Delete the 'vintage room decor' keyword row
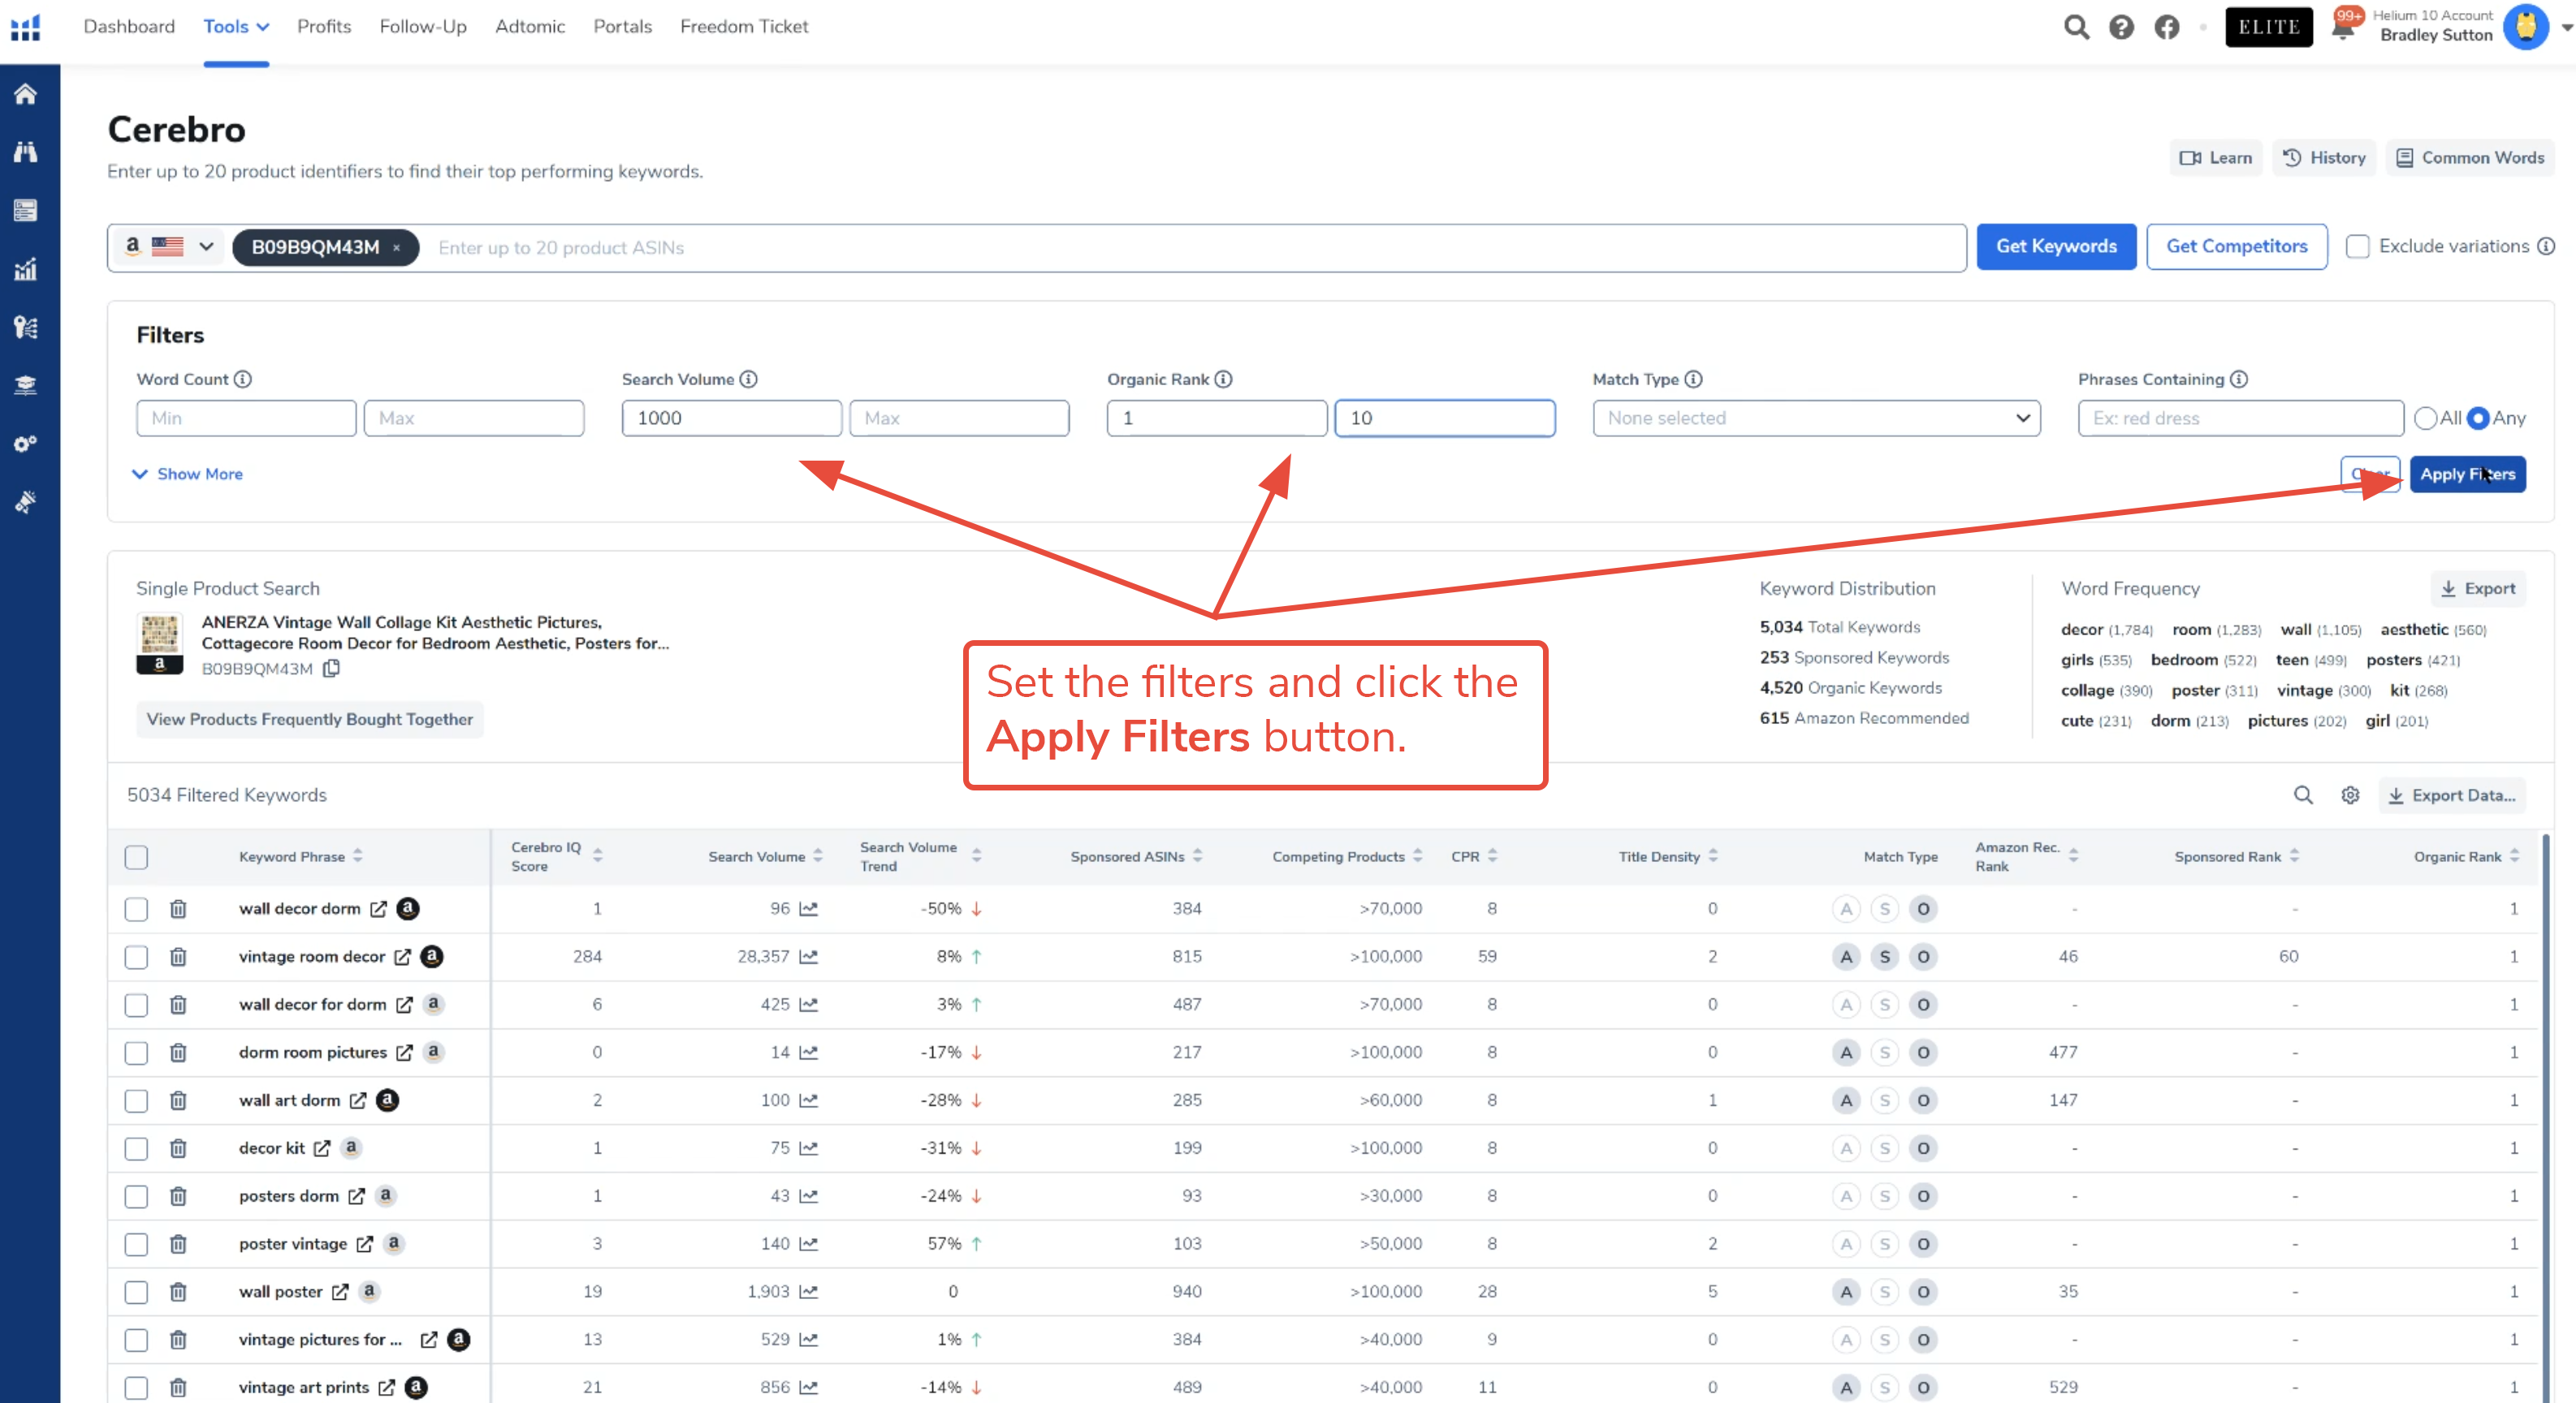2576x1403 pixels. pyautogui.click(x=178, y=957)
